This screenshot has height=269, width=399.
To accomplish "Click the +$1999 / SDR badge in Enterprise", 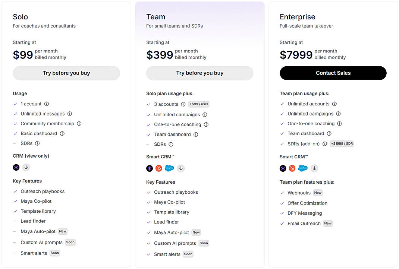I will coord(342,143).
